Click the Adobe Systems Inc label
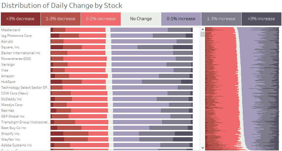The width and height of the screenshot is (282, 151). [16, 145]
